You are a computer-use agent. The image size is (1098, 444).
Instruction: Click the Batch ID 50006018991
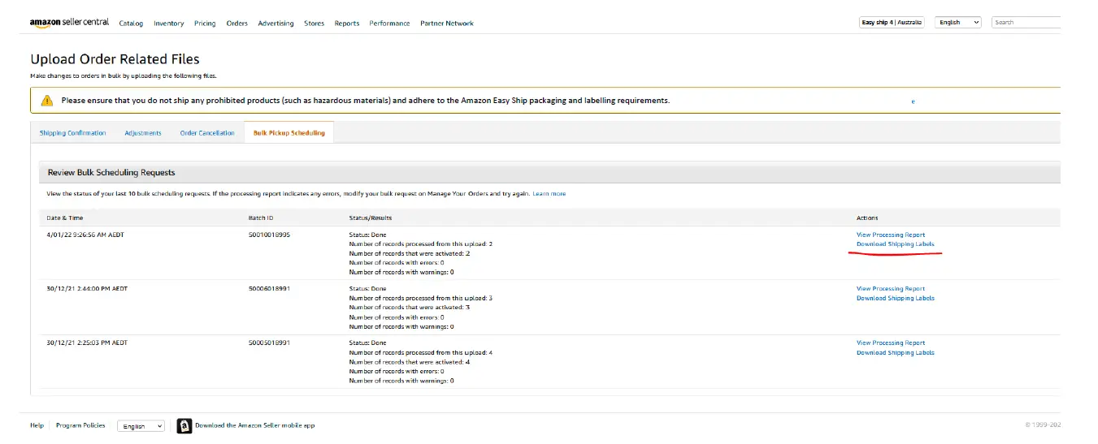pos(269,289)
